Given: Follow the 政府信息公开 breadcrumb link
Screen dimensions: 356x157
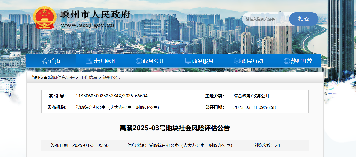Looking at the screenshot, I should [62, 78].
